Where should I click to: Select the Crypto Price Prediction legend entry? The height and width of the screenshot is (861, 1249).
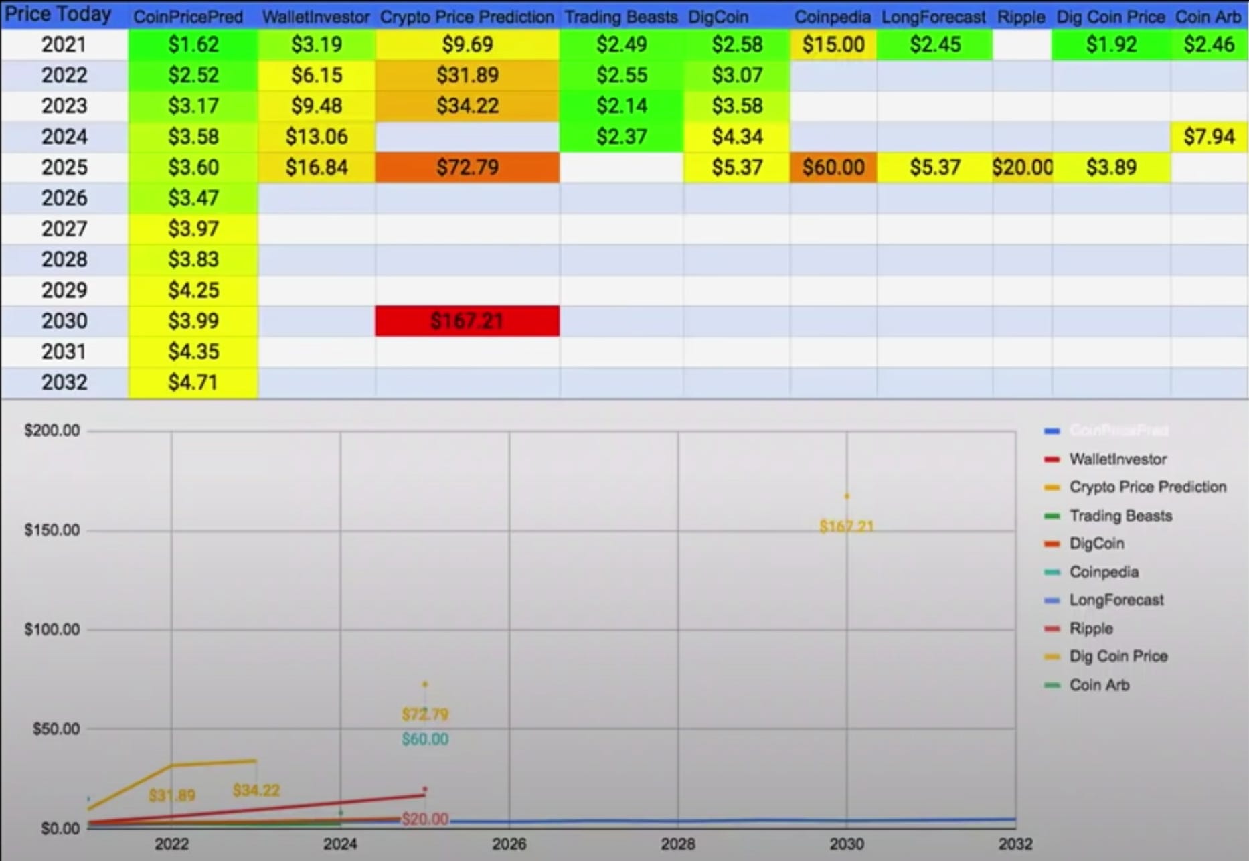tap(1135, 487)
